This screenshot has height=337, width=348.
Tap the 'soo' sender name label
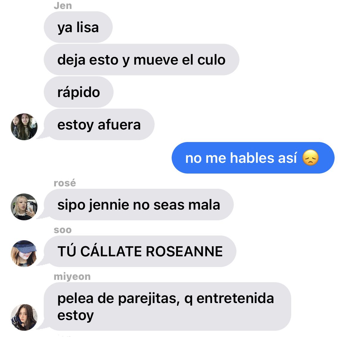click(62, 230)
